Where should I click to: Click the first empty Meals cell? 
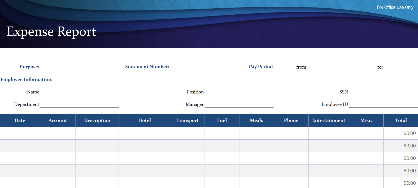256,133
